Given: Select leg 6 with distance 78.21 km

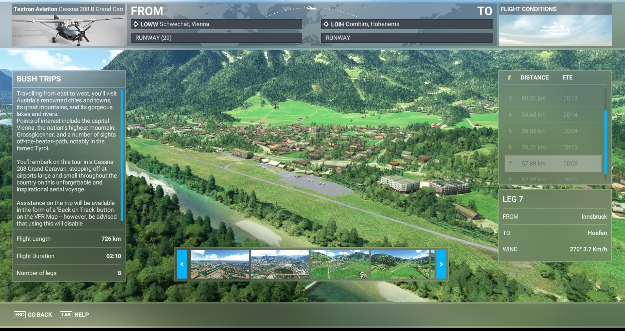Looking at the screenshot, I should point(553,147).
